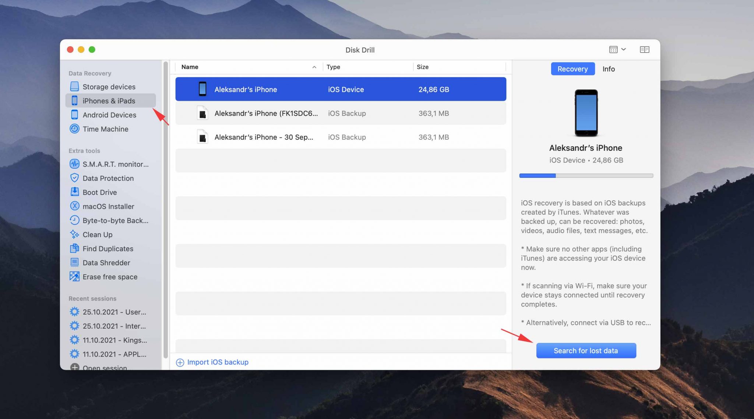This screenshot has height=419, width=754.
Task: Click Erase free space label
Action: pyautogui.click(x=110, y=277)
